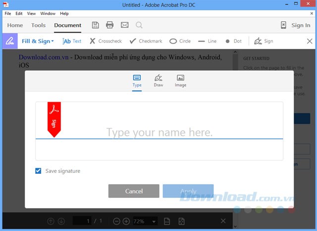Close the Fill & Sign toolbar

tap(310, 41)
